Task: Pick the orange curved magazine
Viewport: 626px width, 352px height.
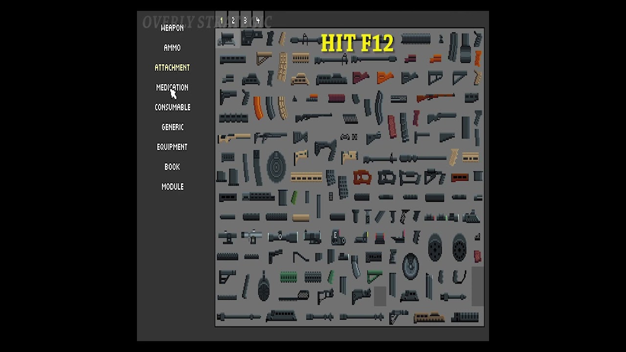Action: (x=258, y=108)
